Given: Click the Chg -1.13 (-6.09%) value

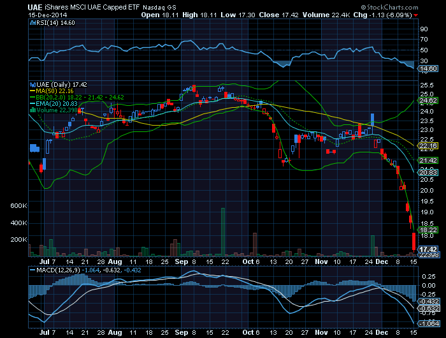Looking at the screenshot, I should click(x=383, y=15).
